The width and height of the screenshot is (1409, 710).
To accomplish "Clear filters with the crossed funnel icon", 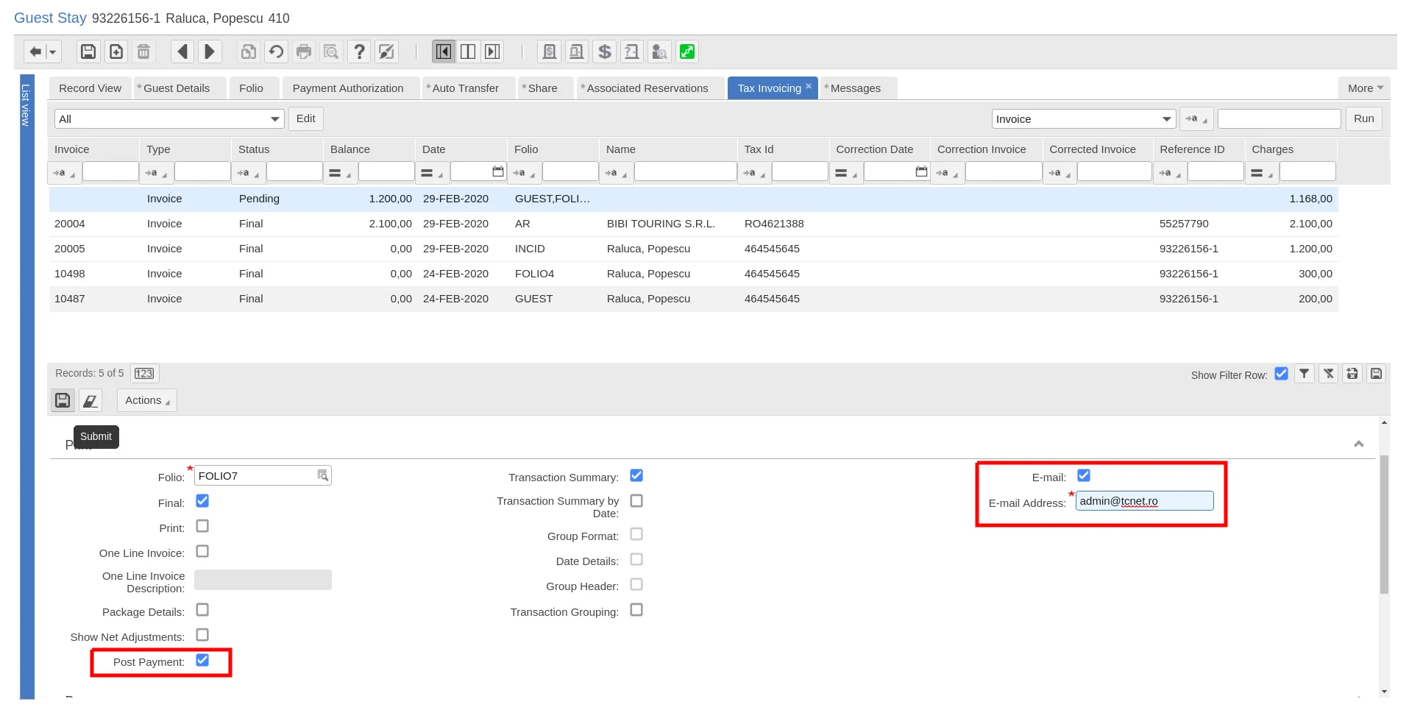I will point(1328,374).
